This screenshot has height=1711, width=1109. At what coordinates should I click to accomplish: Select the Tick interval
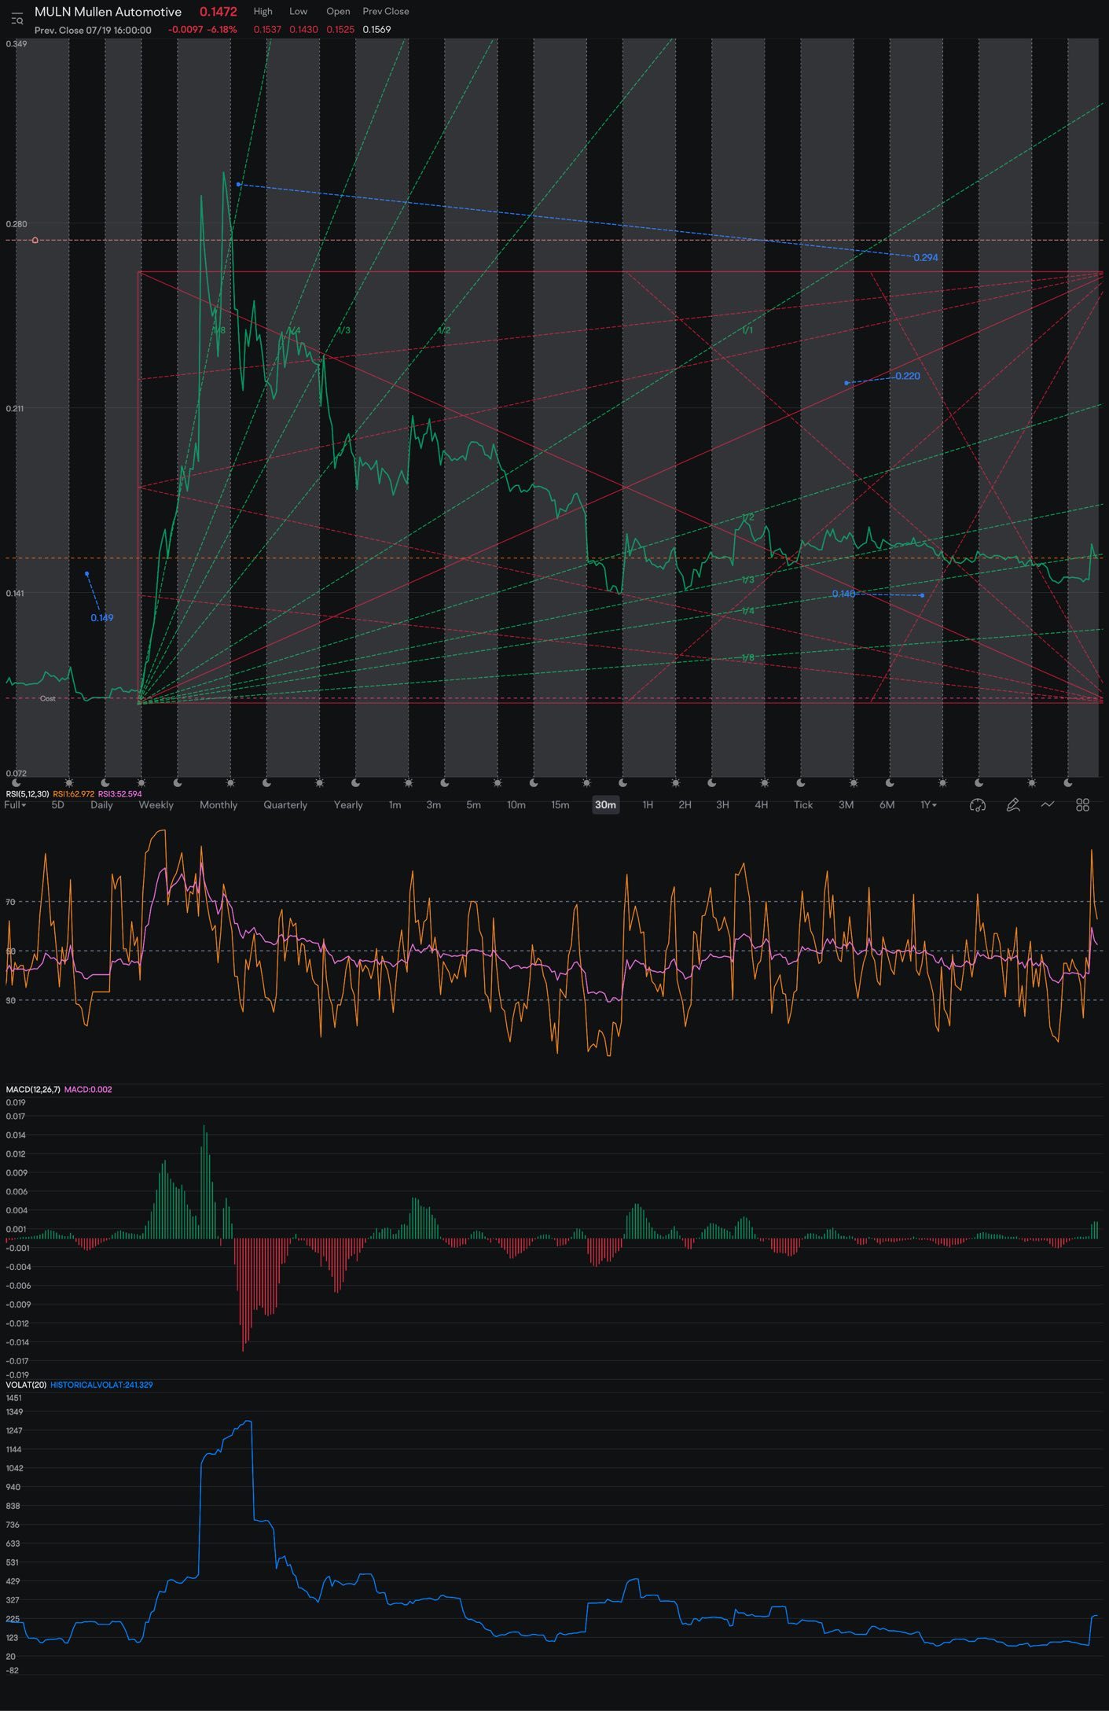[x=803, y=805]
